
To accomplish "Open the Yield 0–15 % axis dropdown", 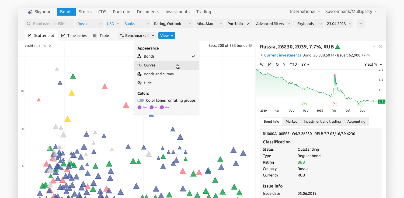I will click(x=38, y=46).
